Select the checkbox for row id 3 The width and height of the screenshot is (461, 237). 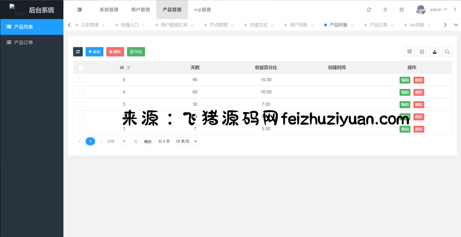click(x=81, y=104)
